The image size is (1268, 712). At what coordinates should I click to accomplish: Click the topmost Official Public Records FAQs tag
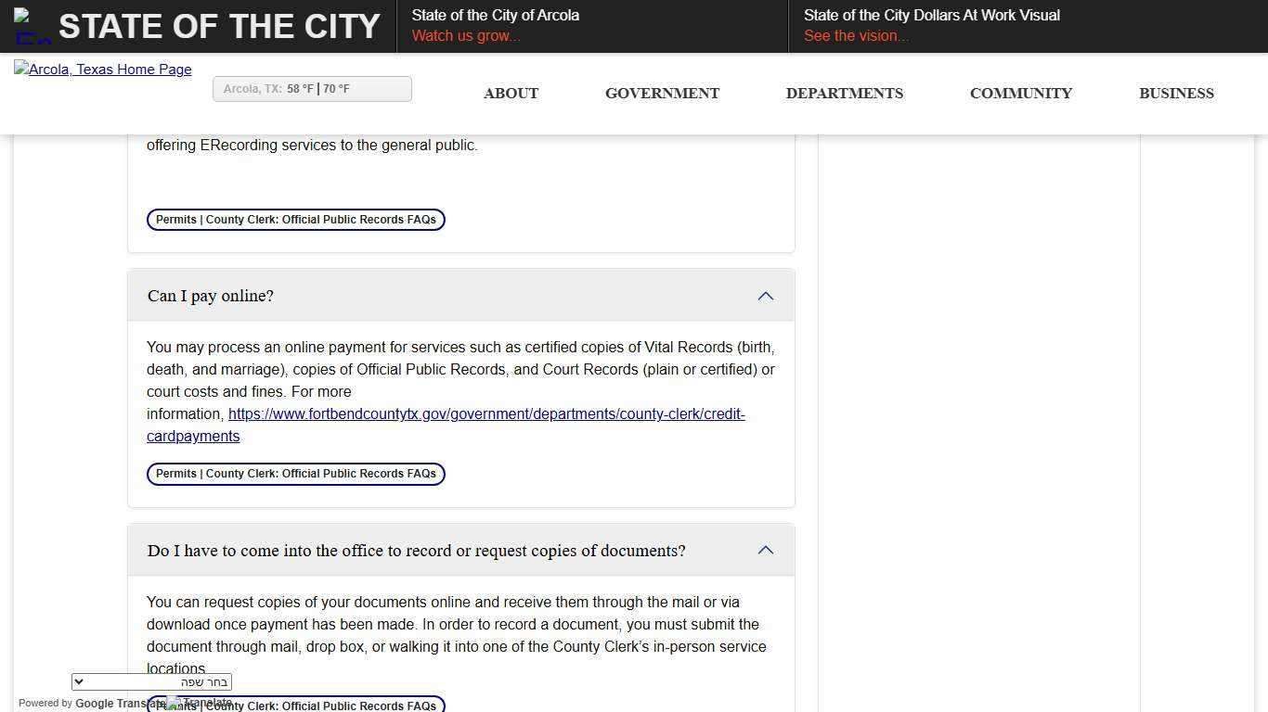[x=295, y=220]
